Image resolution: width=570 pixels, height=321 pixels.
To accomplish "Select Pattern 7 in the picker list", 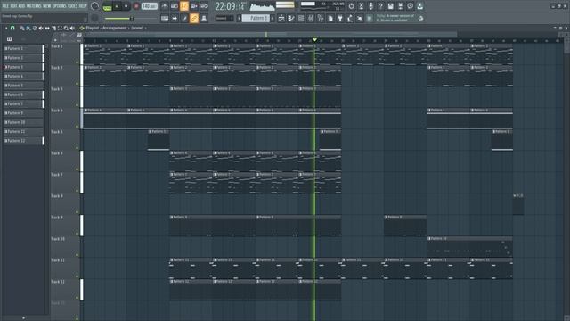I will tap(23, 103).
